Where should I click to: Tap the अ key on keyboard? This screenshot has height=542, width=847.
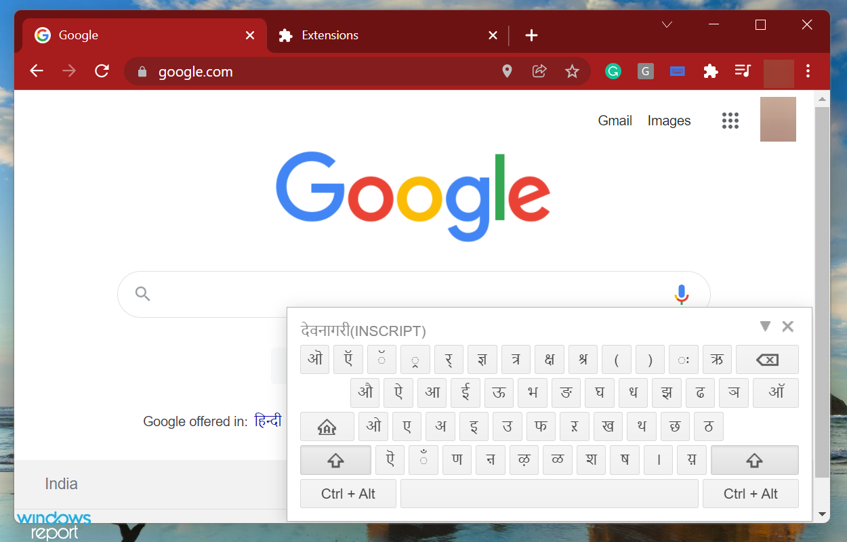pos(440,427)
